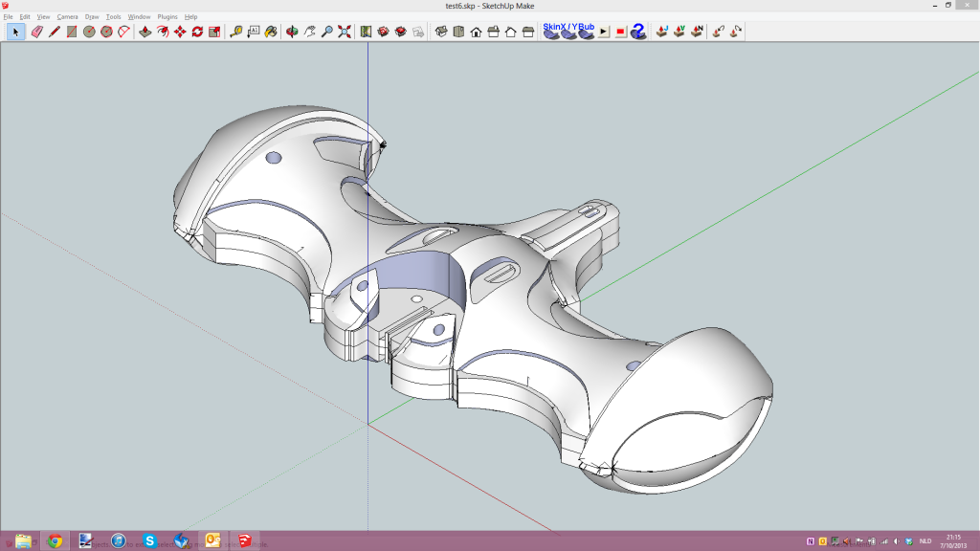Choose the Push/Pull tool
980x551 pixels.
[145, 32]
